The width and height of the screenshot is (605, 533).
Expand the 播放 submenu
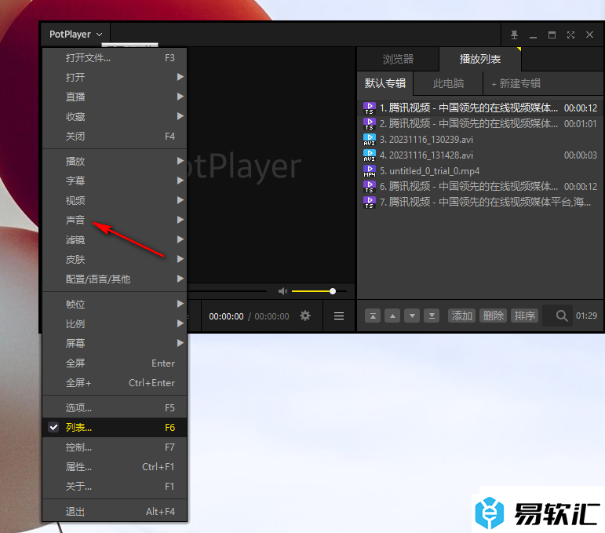pyautogui.click(x=115, y=162)
